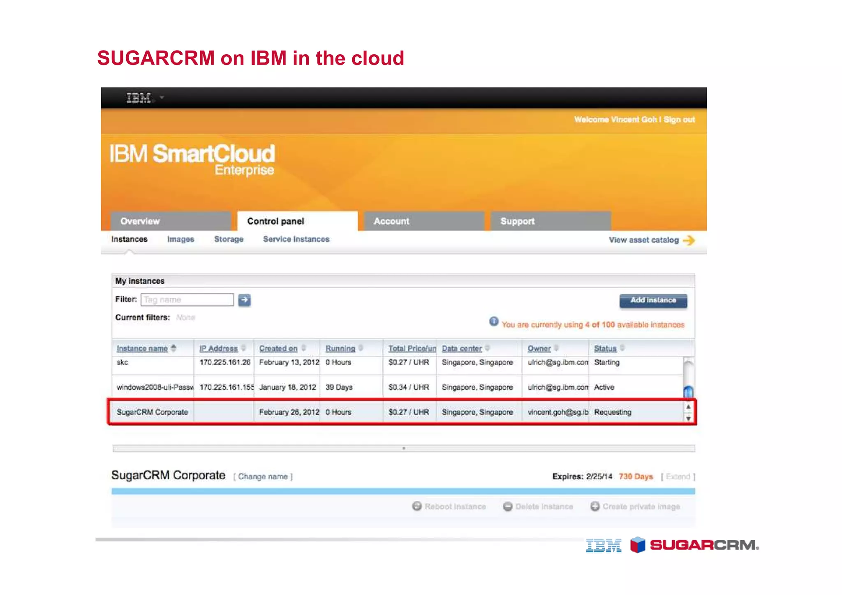Open the dropdown arrow beside IBM logo
This screenshot has height=595, width=842.
pyautogui.click(x=162, y=98)
